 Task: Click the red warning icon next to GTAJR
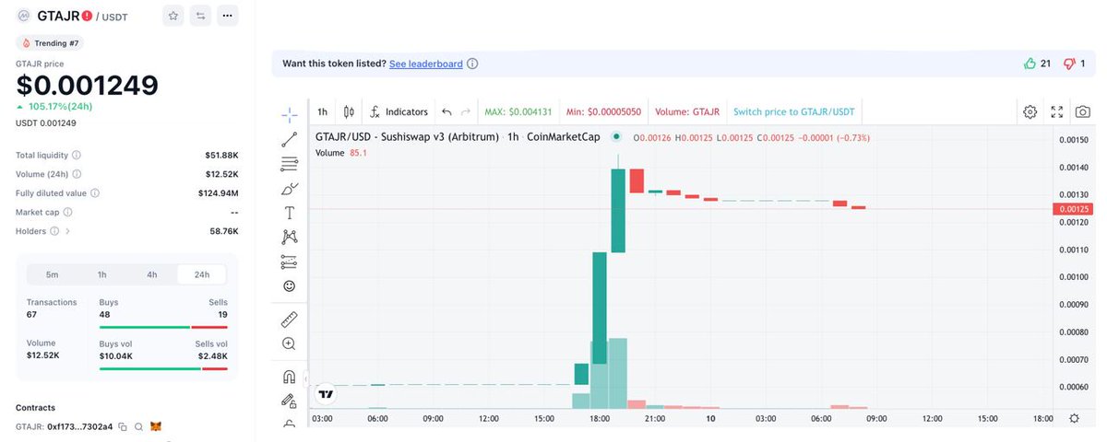pyautogui.click(x=87, y=16)
